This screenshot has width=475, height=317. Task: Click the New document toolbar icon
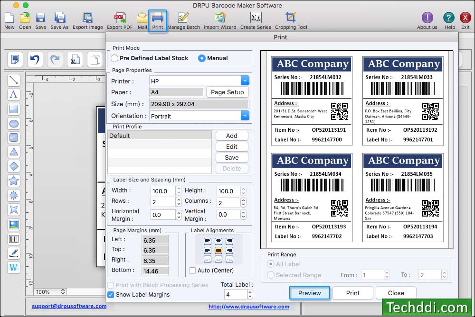click(x=9, y=20)
